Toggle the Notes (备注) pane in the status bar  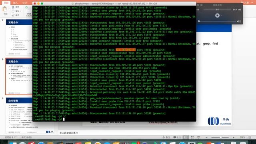click(x=166, y=137)
